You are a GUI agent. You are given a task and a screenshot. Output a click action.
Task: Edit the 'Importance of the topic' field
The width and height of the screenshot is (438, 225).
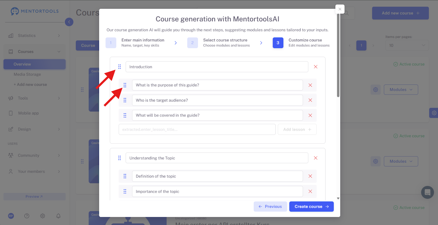coord(217,191)
